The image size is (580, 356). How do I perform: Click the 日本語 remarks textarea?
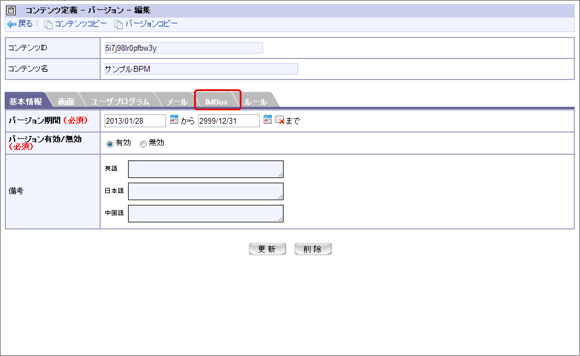click(x=206, y=191)
